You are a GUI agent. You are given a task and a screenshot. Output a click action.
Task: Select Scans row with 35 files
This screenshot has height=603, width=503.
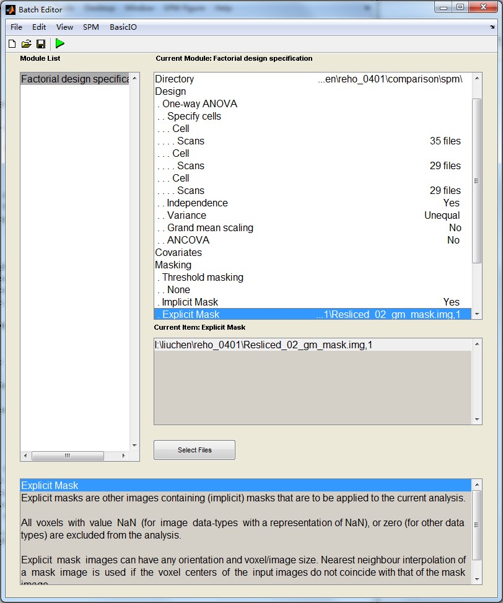tap(312, 141)
